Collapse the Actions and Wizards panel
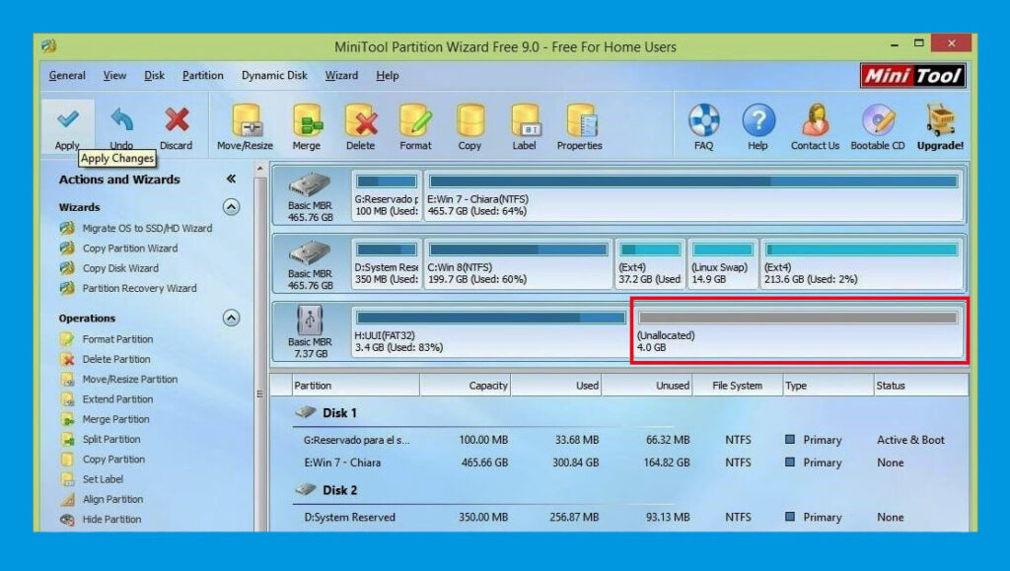This screenshot has height=571, width=1010. click(x=231, y=178)
